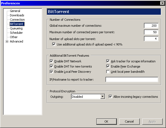Close the Preferences dialog with X
The image size is (166, 128).
click(162, 3)
